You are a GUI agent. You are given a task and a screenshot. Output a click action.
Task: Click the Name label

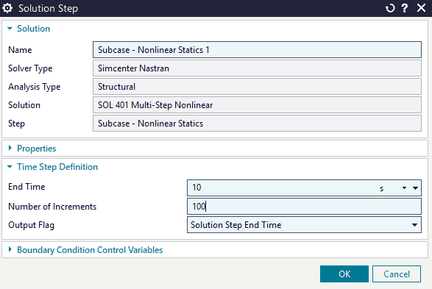pyautogui.click(x=20, y=50)
